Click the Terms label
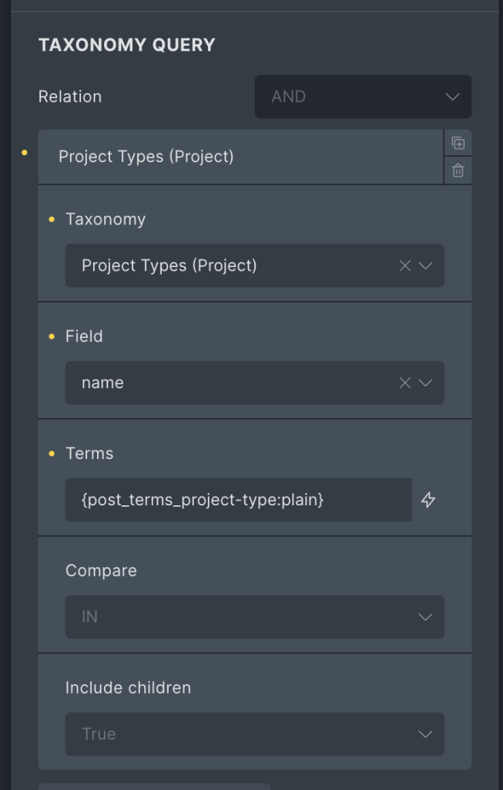 tap(89, 454)
